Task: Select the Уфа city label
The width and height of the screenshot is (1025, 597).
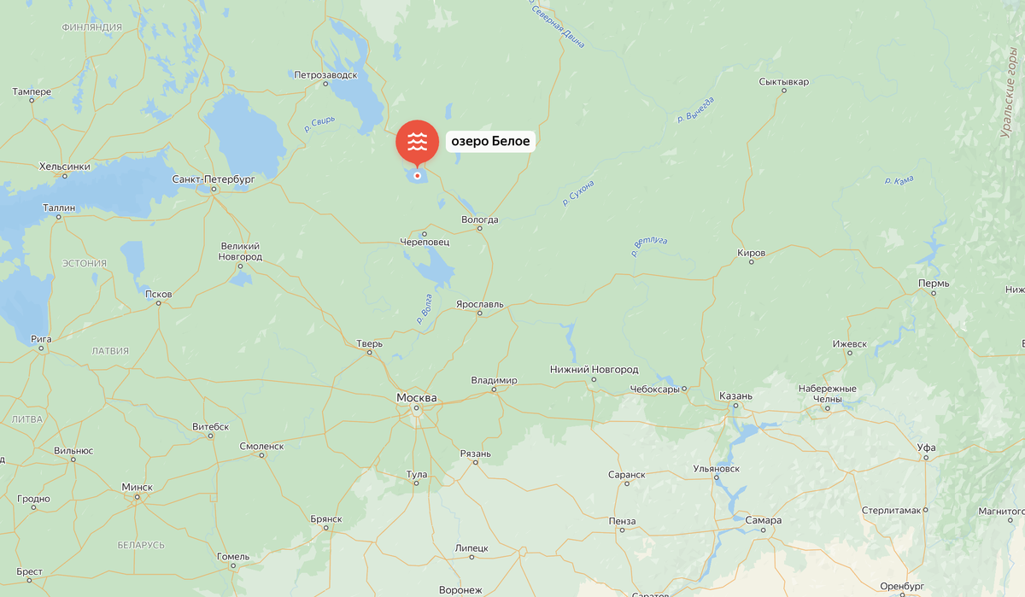Action: pyautogui.click(x=926, y=447)
